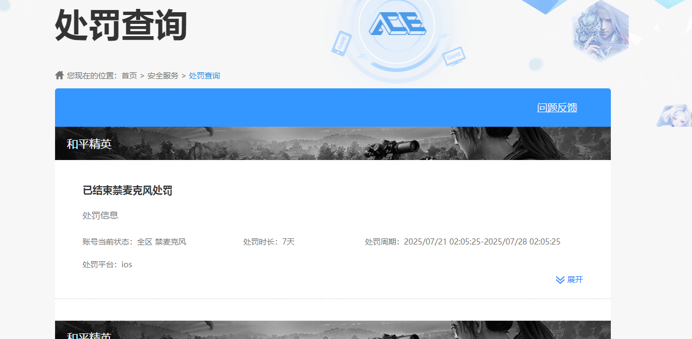Click the 处罚信息 label
Viewport: 692px width, 339px height.
point(101,215)
